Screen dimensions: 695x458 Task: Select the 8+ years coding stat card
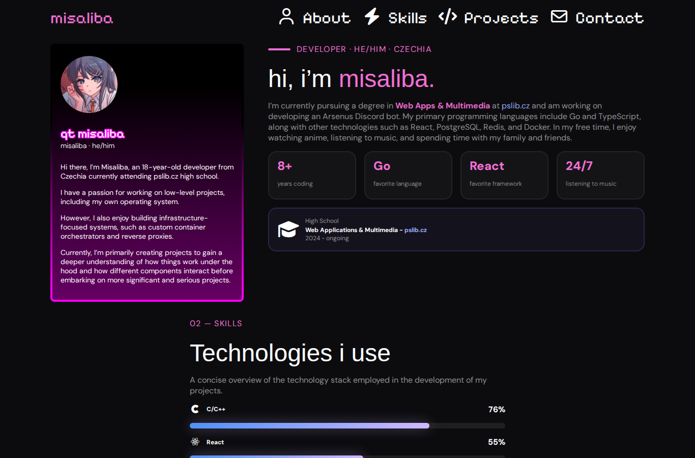[x=312, y=175]
